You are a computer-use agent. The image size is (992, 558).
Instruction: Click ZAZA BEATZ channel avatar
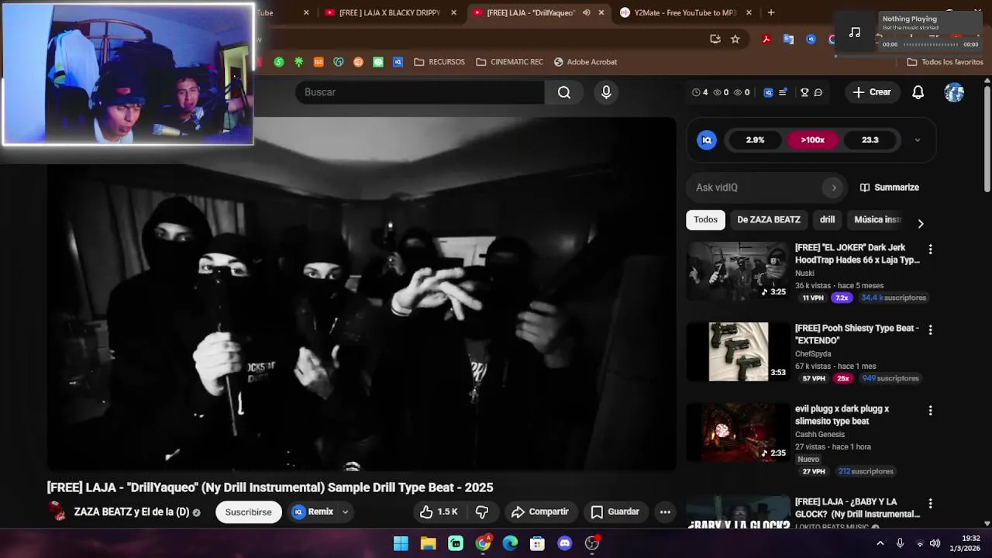pos(57,511)
